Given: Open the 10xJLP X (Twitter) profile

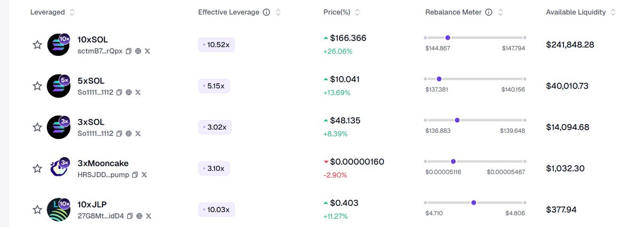Looking at the screenshot, I should click(148, 216).
